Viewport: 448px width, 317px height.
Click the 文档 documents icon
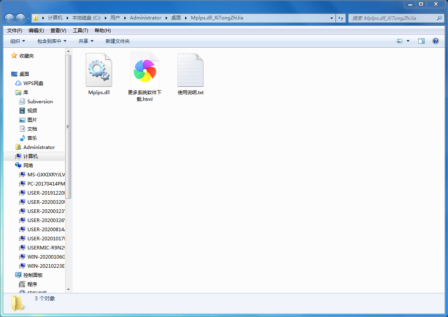coord(22,129)
